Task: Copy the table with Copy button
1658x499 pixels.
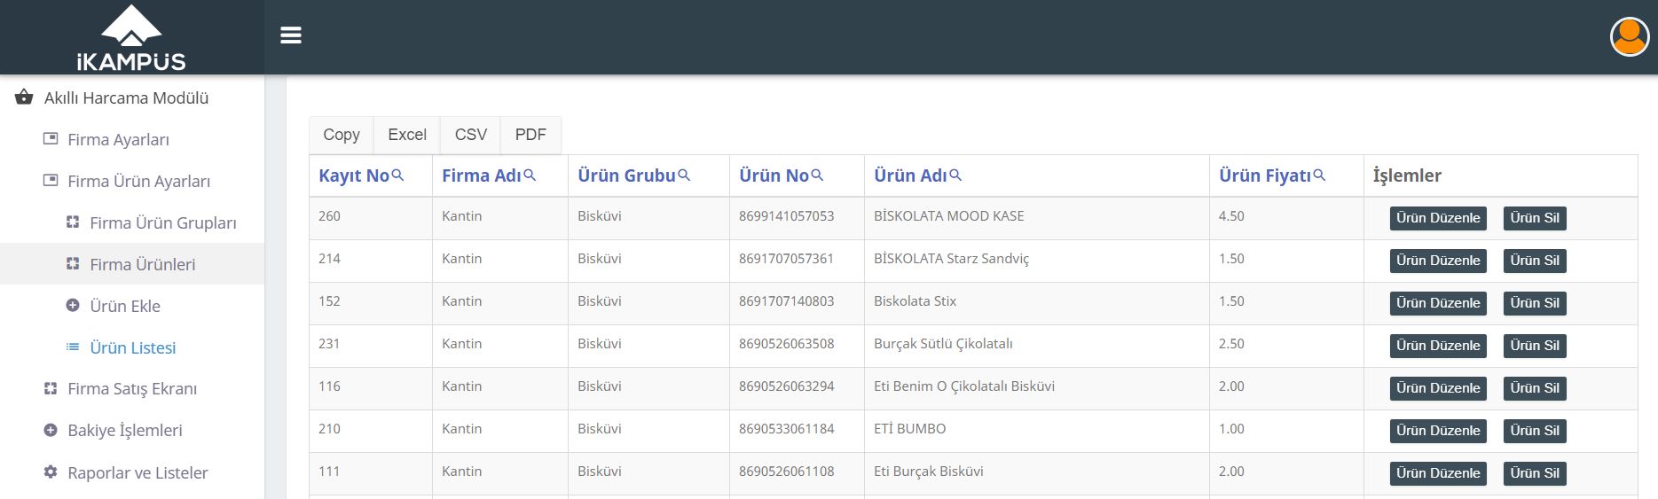Action: 342,135
